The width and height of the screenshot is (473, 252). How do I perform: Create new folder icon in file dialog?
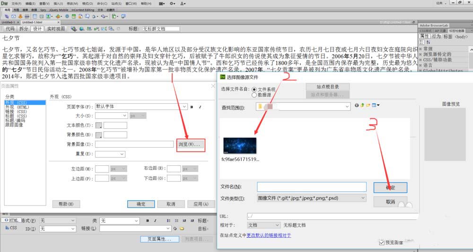tap(368, 105)
